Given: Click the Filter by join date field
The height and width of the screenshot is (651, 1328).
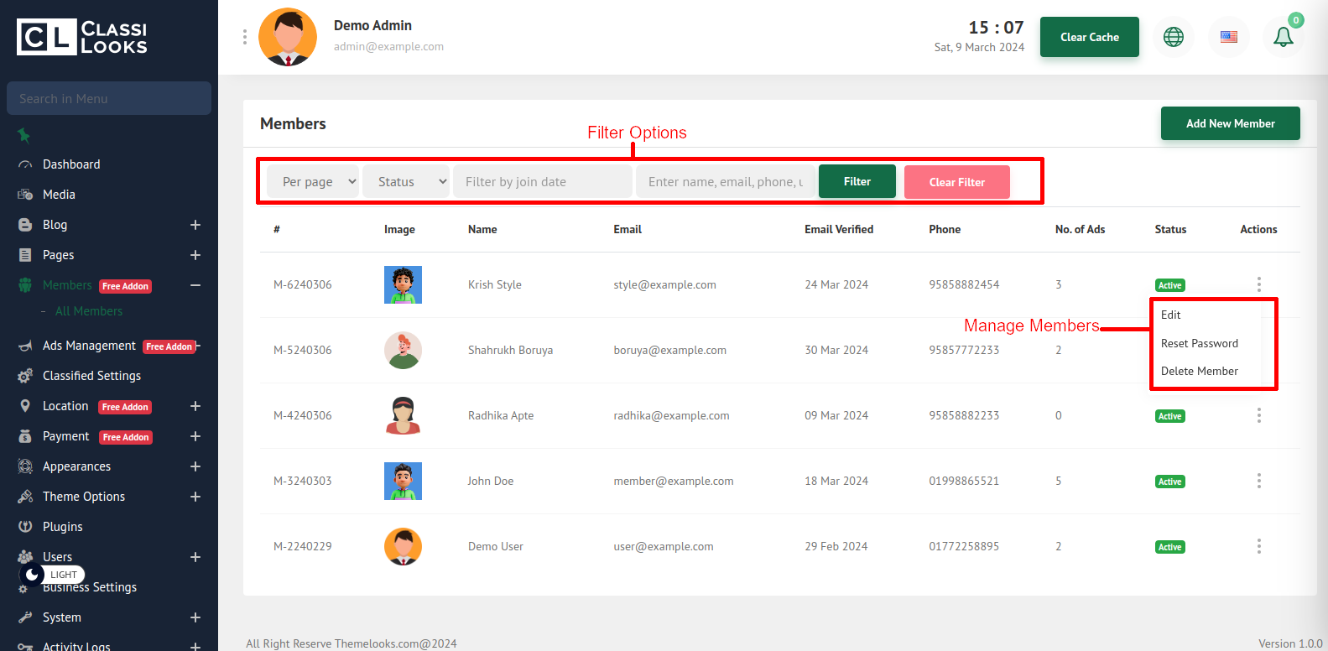Looking at the screenshot, I should click(542, 182).
